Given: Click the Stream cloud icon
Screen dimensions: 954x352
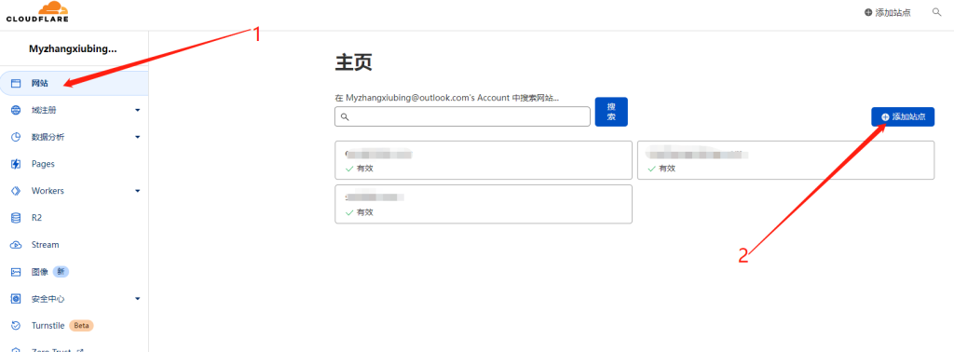Looking at the screenshot, I should point(17,244).
